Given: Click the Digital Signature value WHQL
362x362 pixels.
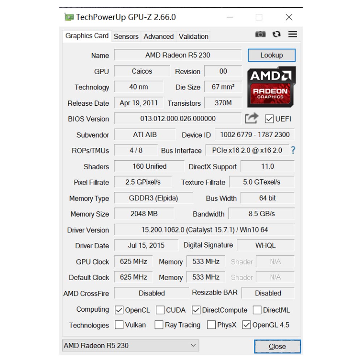Looking at the screenshot, I should (266, 245).
